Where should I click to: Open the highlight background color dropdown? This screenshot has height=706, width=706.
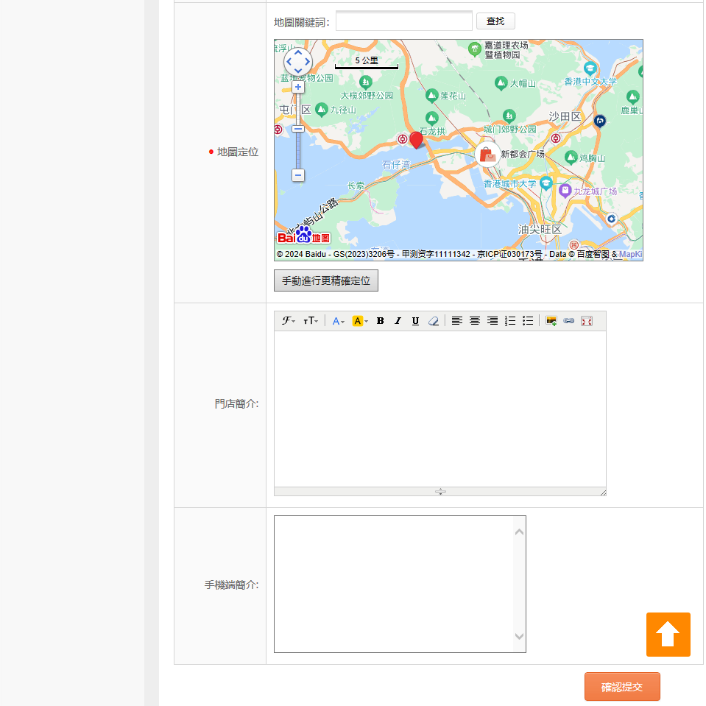[x=360, y=321]
